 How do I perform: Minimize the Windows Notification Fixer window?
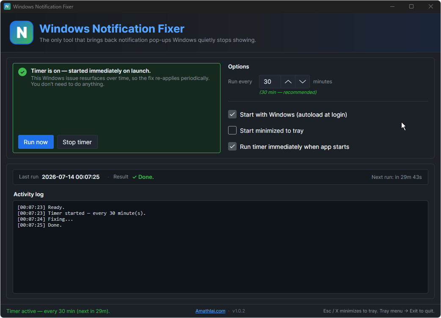point(392,6)
